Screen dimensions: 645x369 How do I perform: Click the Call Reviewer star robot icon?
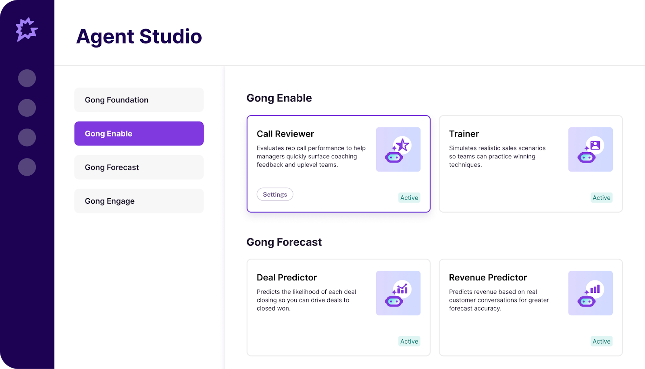pos(398,149)
